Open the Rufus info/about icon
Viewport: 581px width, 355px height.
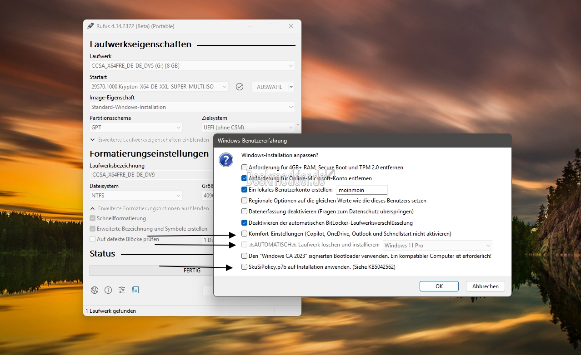click(108, 290)
